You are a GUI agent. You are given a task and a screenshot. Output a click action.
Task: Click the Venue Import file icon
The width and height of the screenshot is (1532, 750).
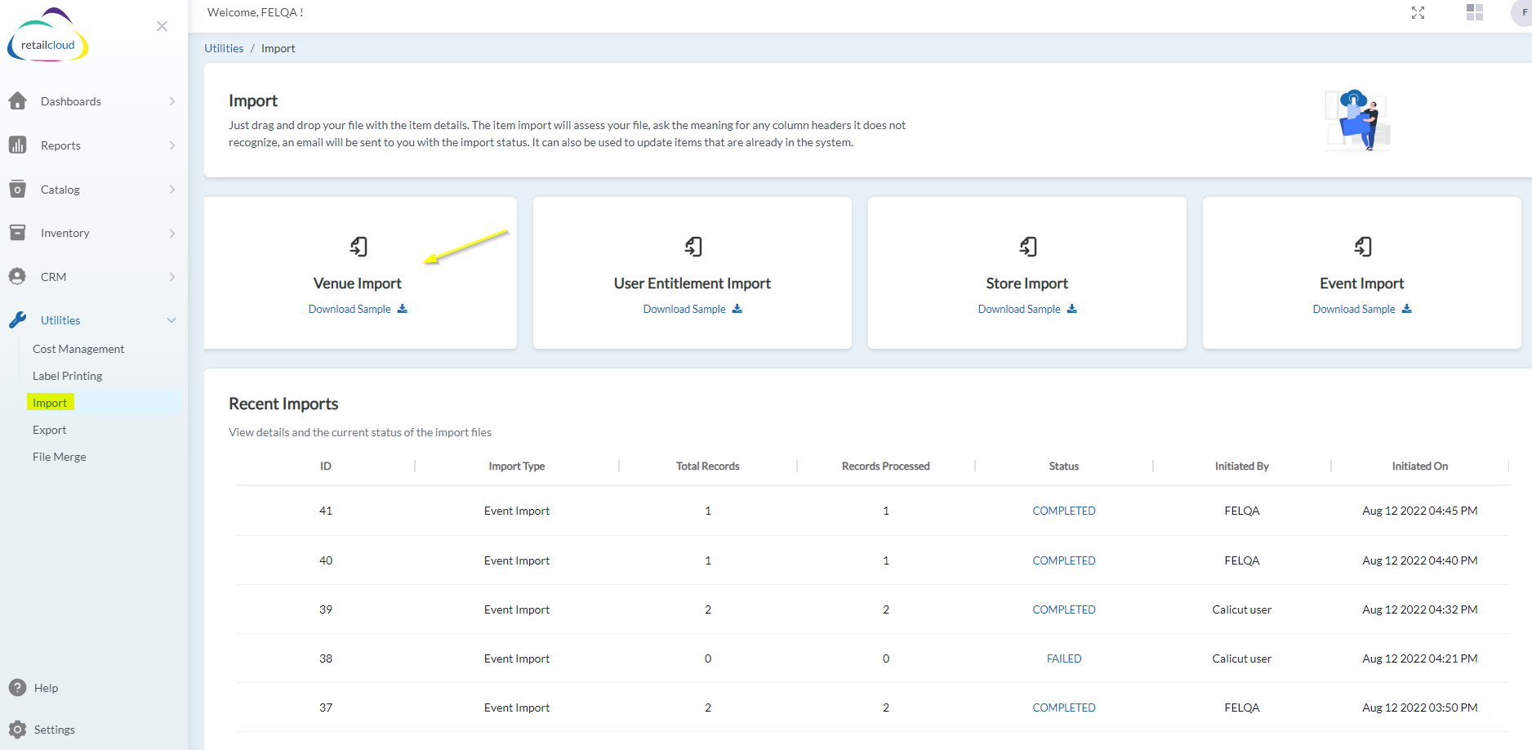click(x=359, y=246)
